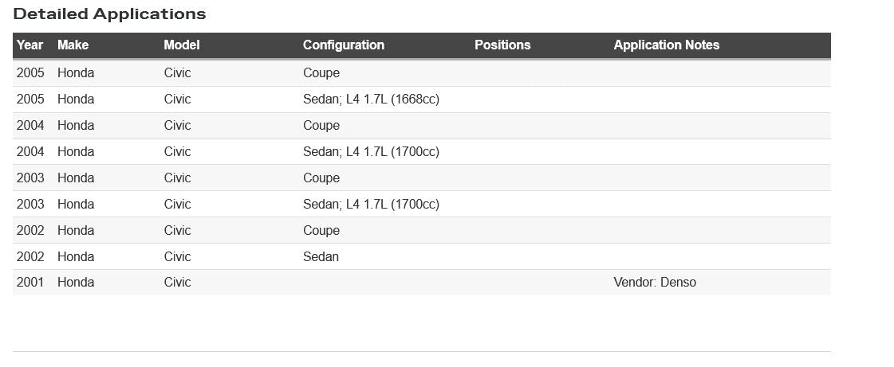Click the 2005 year cell in Sedan row
The width and height of the screenshot is (894, 367).
(x=30, y=100)
